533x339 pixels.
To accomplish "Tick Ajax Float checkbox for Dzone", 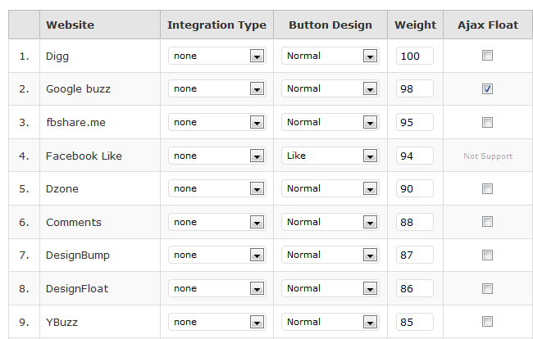I will (x=487, y=188).
